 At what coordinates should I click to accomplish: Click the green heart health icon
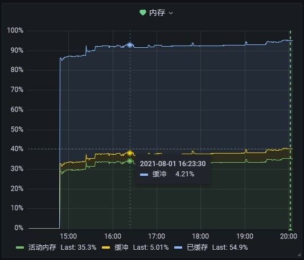(x=143, y=13)
